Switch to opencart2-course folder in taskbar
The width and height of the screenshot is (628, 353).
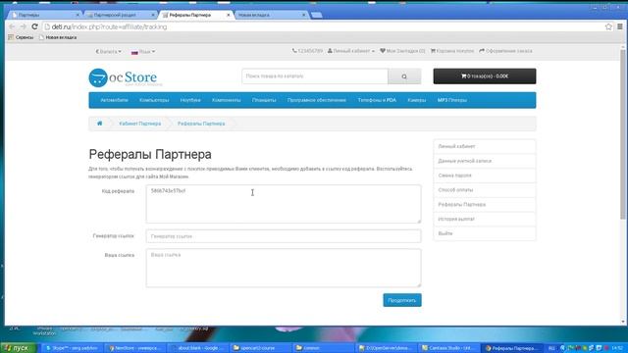point(260,348)
